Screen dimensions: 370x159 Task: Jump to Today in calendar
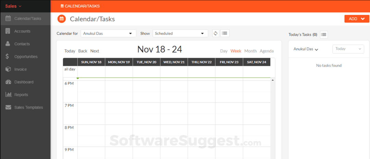click(70, 51)
